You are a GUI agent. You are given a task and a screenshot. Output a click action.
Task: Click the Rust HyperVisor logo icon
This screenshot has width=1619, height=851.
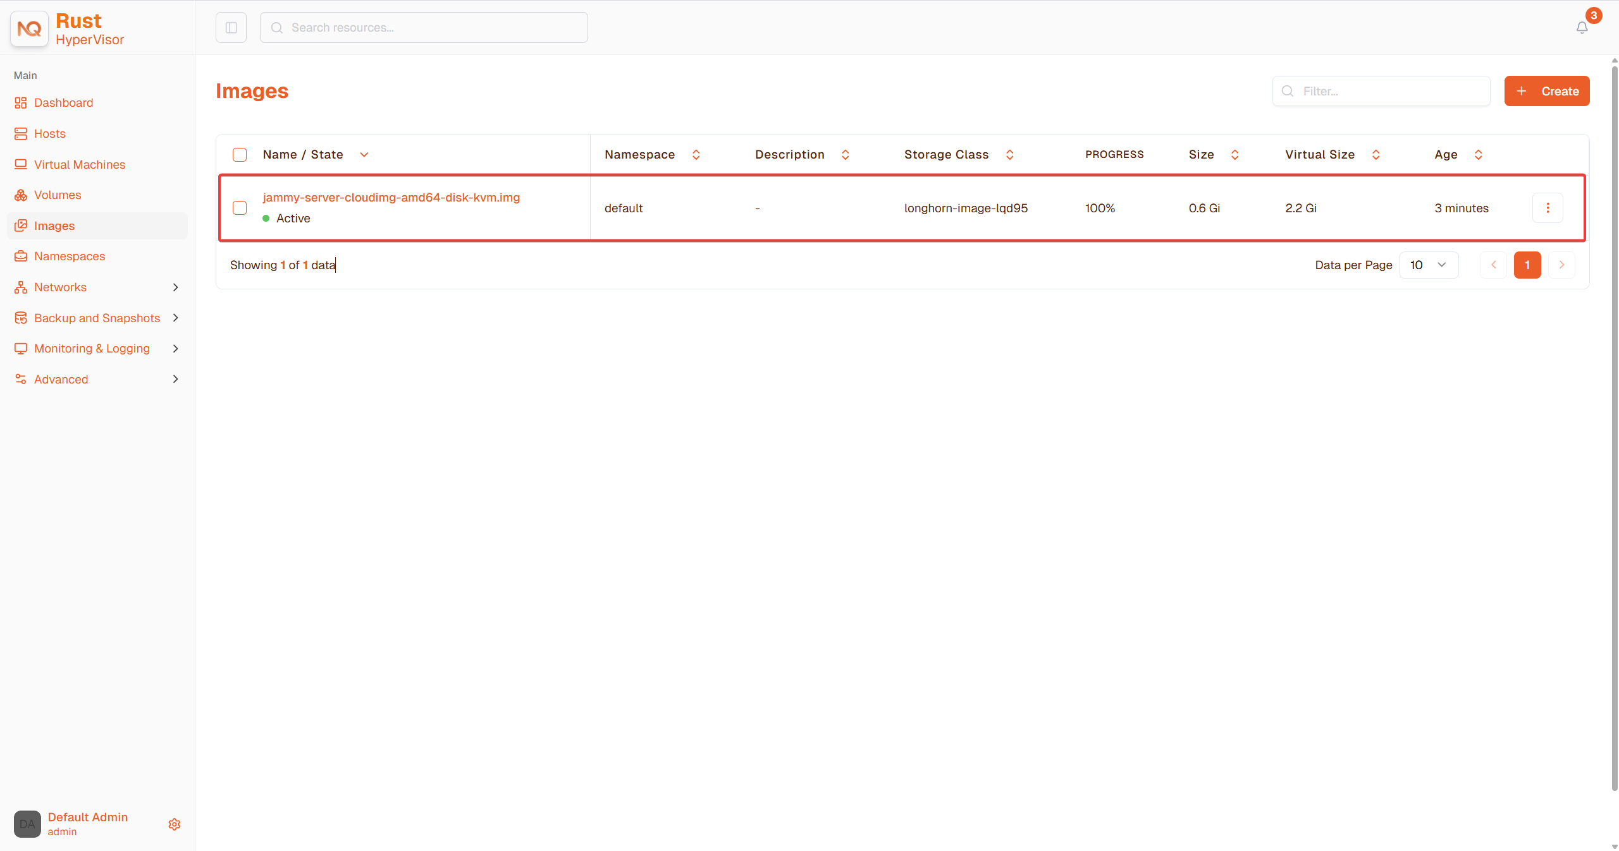tap(29, 28)
